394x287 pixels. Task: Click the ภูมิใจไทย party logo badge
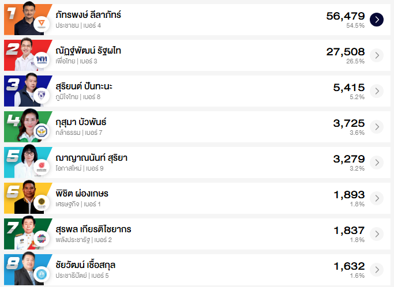(42, 96)
